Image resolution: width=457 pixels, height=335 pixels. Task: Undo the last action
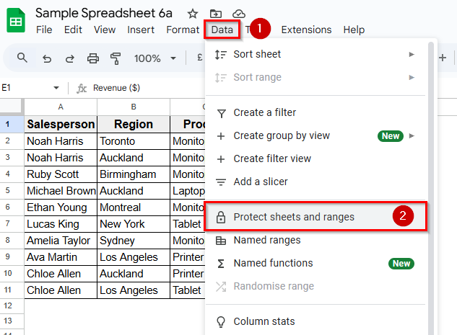[x=47, y=58]
